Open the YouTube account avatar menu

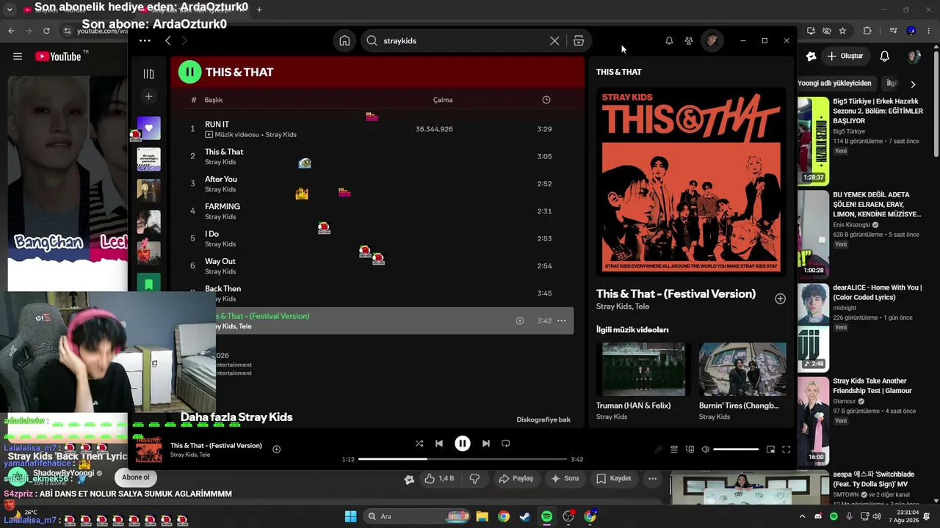click(914, 56)
